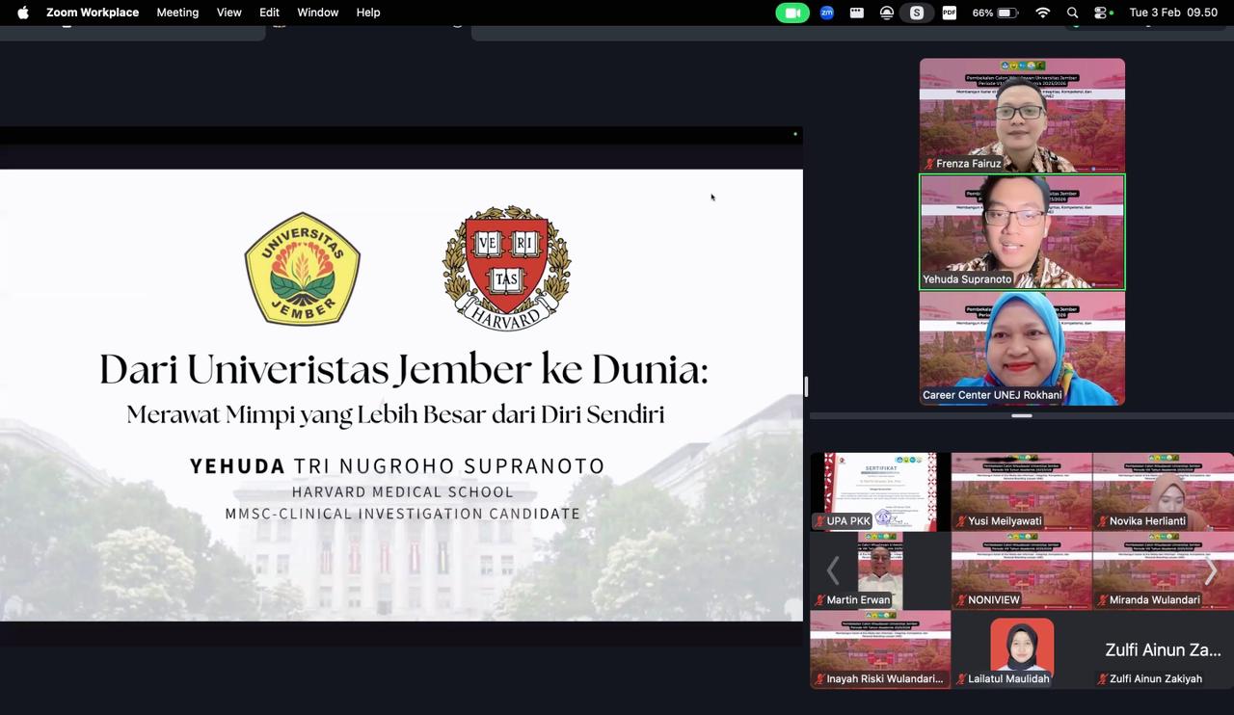Click the divider handle beside shared slide
Image resolution: width=1234 pixels, height=715 pixels.
[806, 386]
